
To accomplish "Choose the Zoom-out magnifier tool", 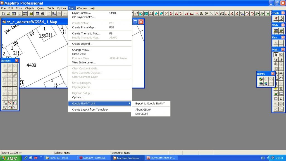I will tap(281, 74).
